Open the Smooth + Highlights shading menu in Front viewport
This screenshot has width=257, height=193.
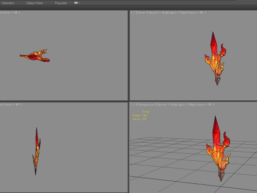click(x=163, y=12)
